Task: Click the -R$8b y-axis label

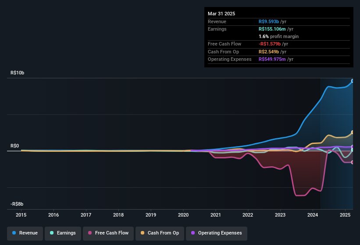Action: click(17, 204)
